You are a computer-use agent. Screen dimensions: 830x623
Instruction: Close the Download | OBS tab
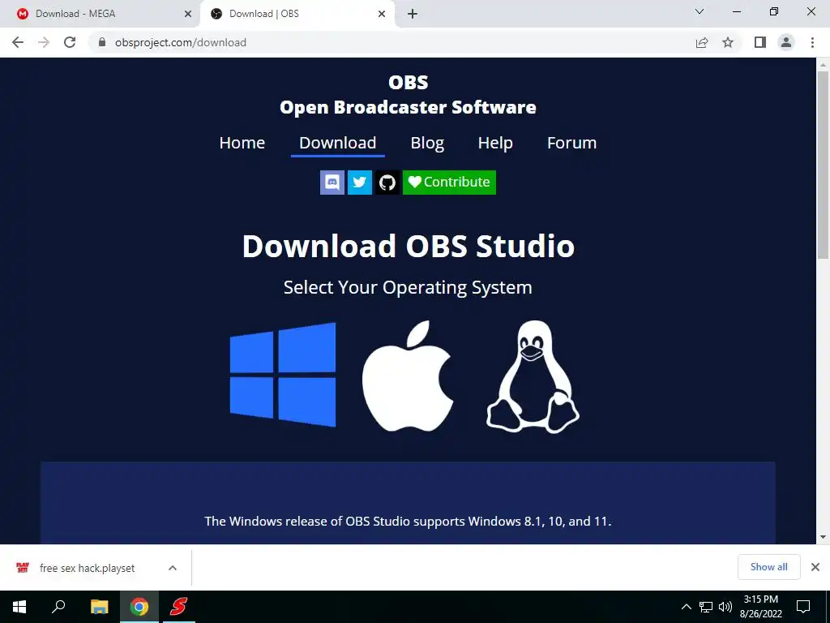pos(382,15)
